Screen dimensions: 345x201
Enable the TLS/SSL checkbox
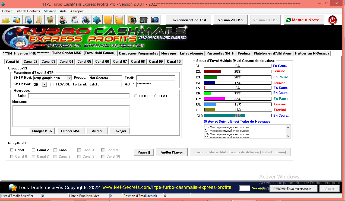click(x=52, y=84)
